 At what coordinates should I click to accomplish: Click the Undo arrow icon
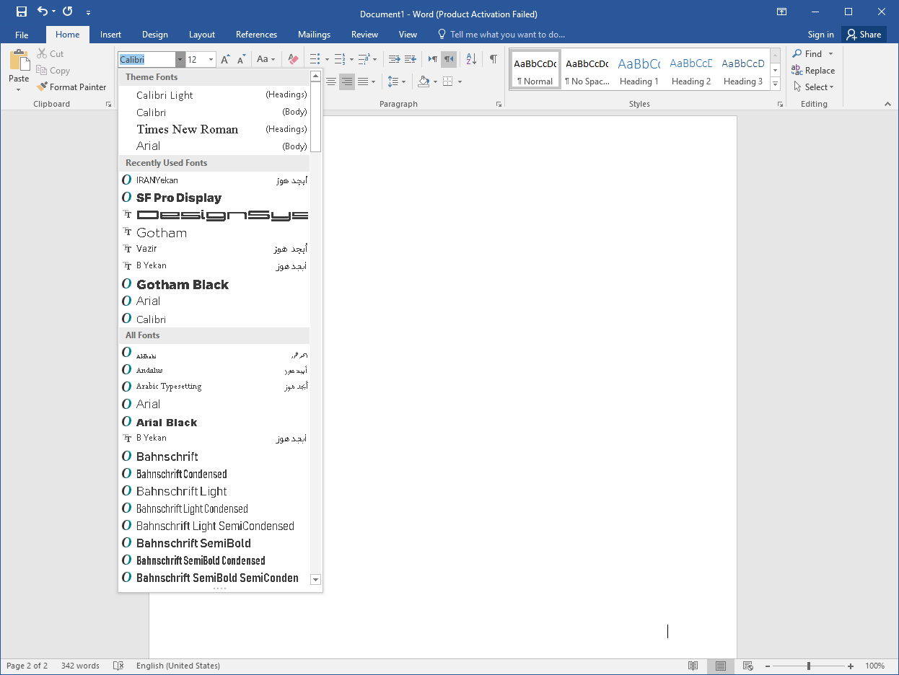[x=43, y=12]
